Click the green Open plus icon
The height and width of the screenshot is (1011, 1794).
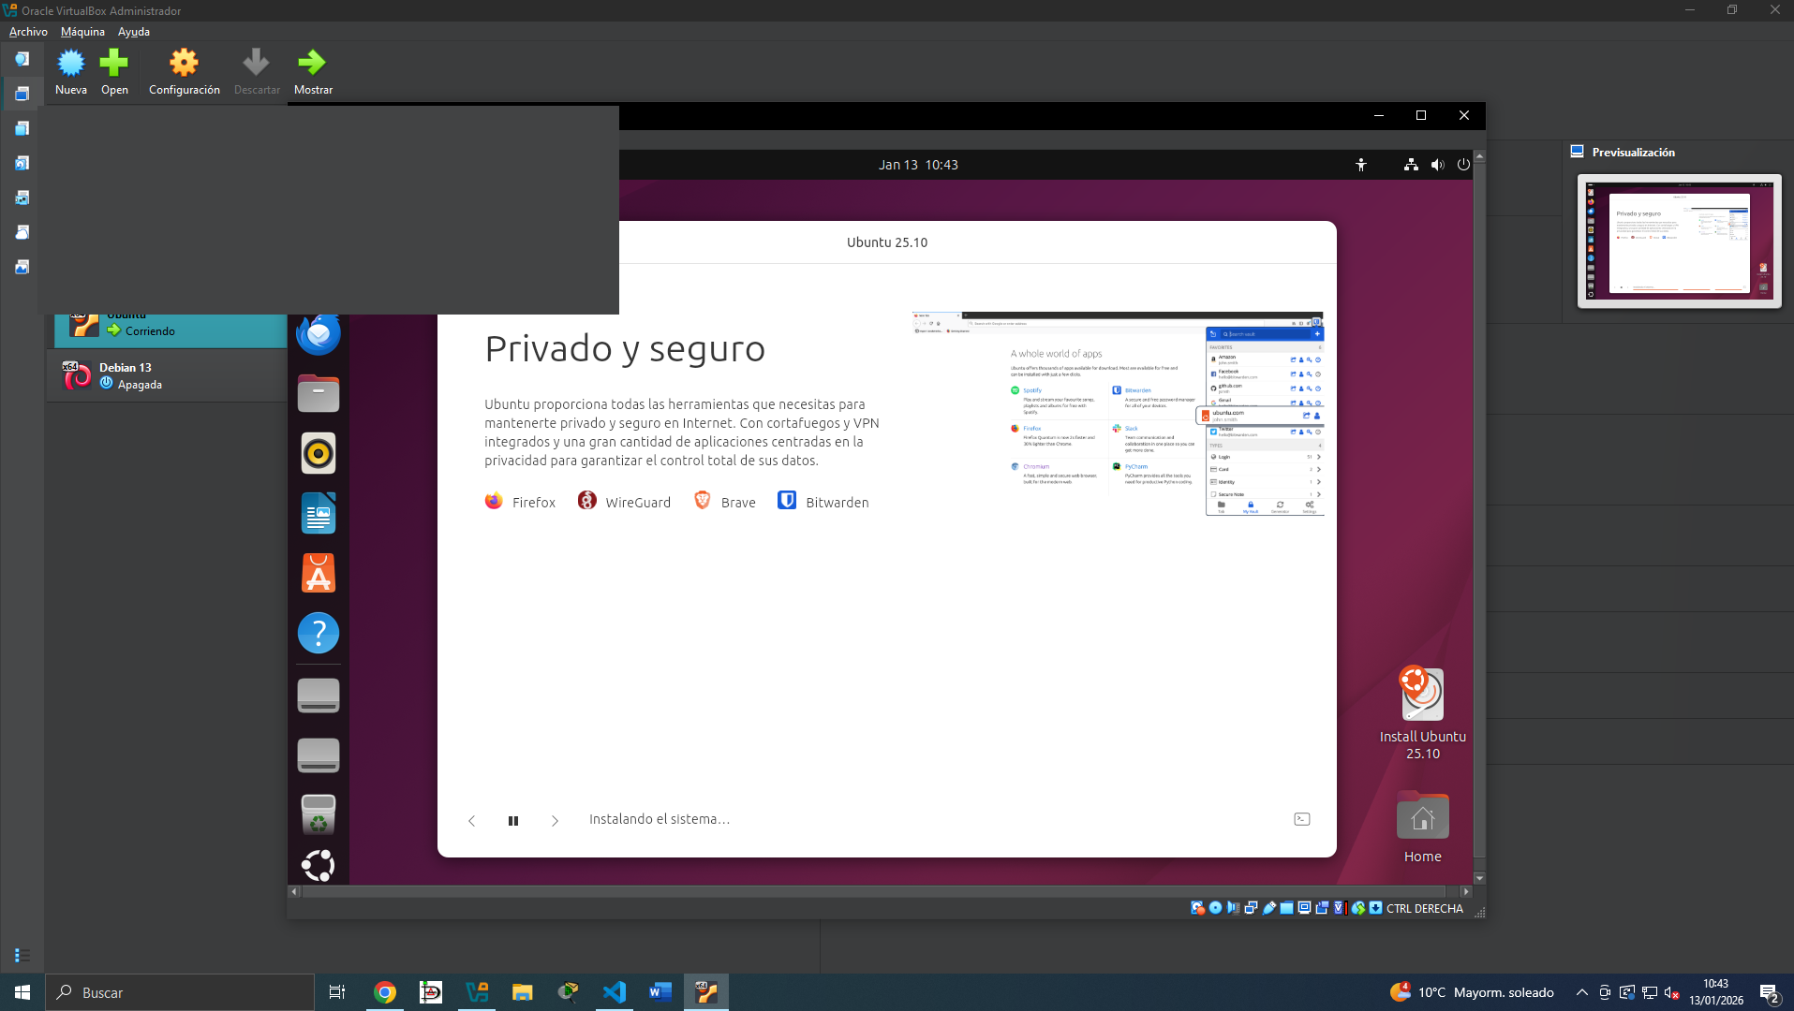tap(114, 63)
